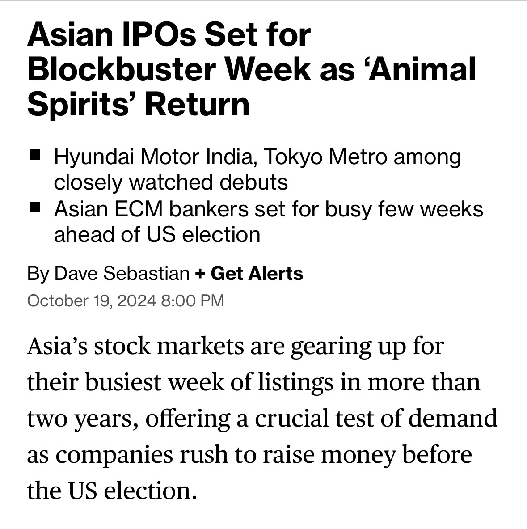Click 'crucial test of demand' paragraph text
Screen dimensions: 527x529
376,419
